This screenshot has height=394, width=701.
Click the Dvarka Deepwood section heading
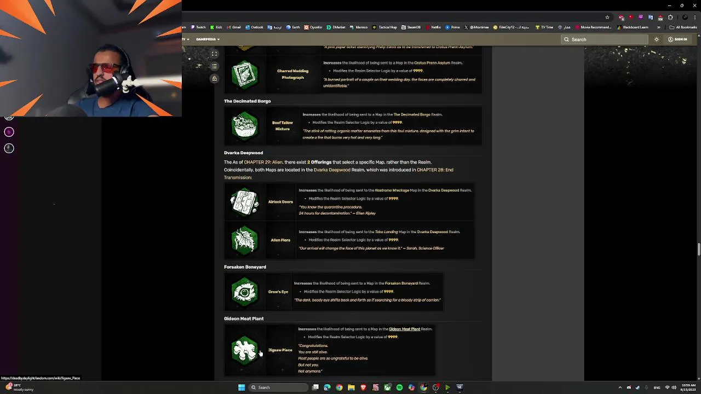point(243,153)
